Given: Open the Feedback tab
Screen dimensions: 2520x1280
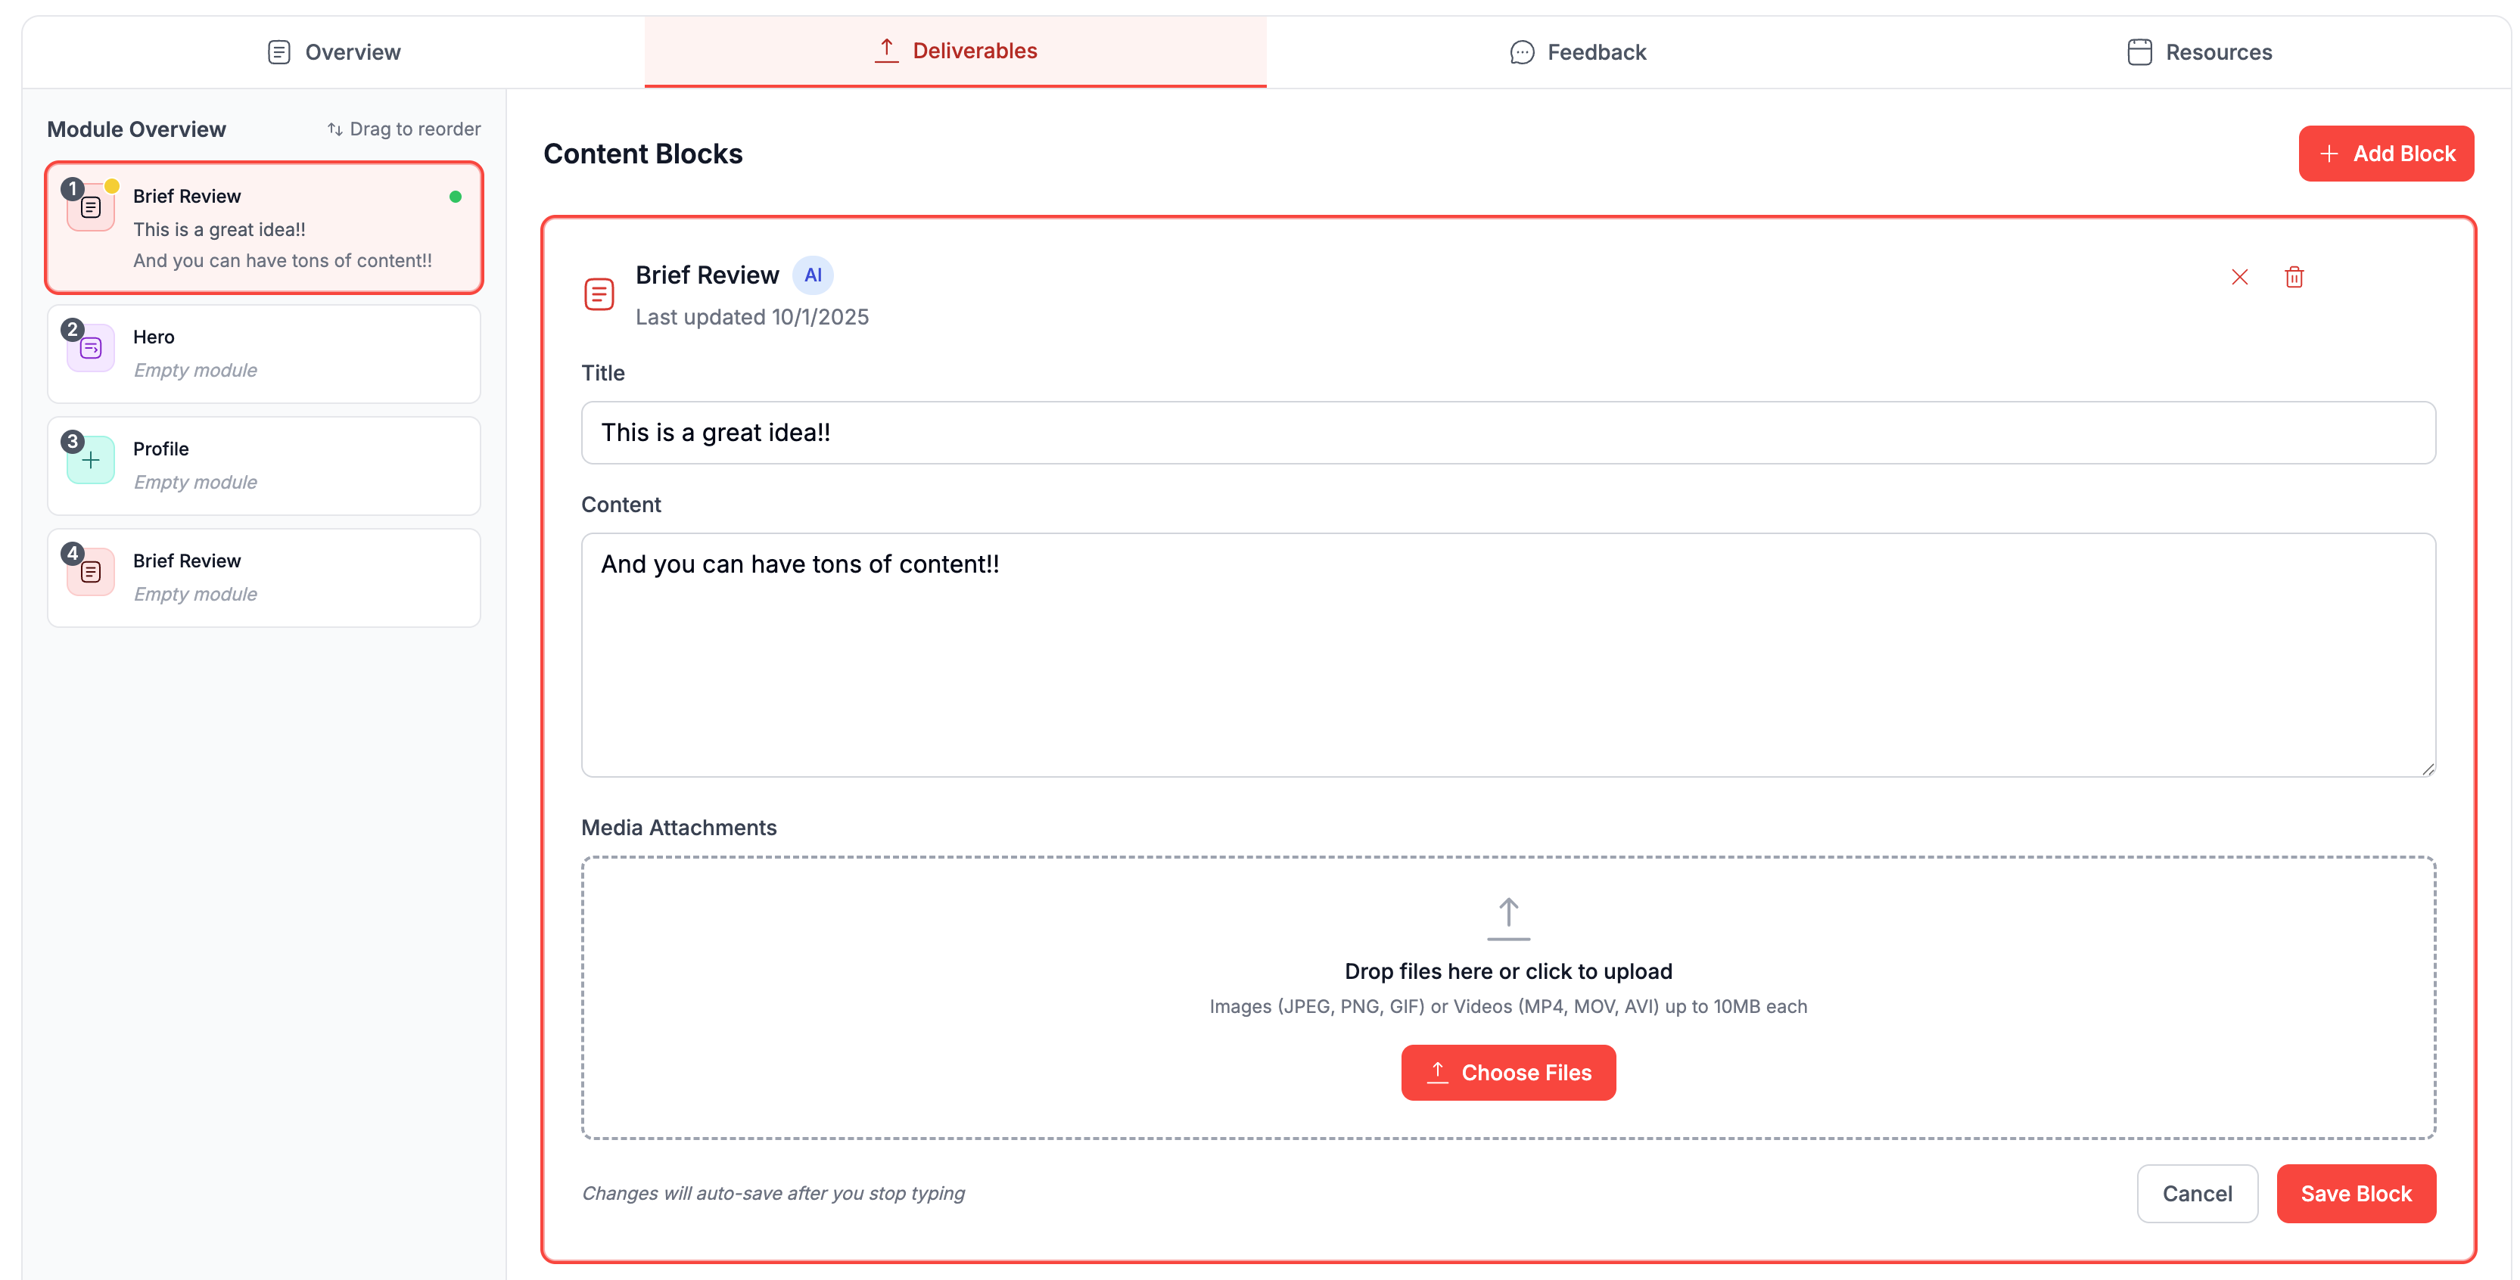Looking at the screenshot, I should (x=1577, y=52).
